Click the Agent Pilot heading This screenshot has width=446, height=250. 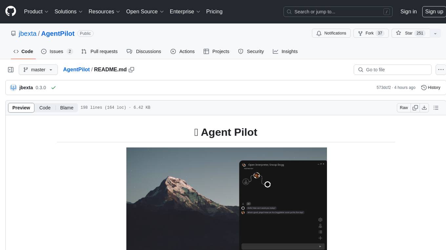tap(226, 132)
